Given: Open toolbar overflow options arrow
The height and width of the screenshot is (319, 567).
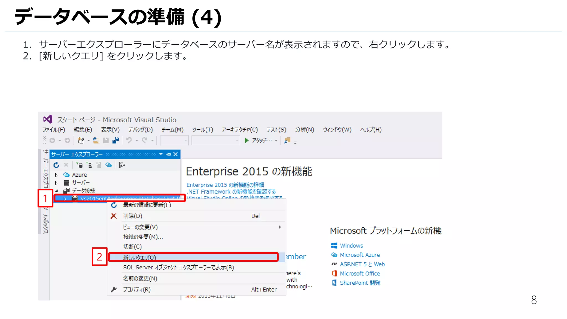Looking at the screenshot, I should pos(295,143).
